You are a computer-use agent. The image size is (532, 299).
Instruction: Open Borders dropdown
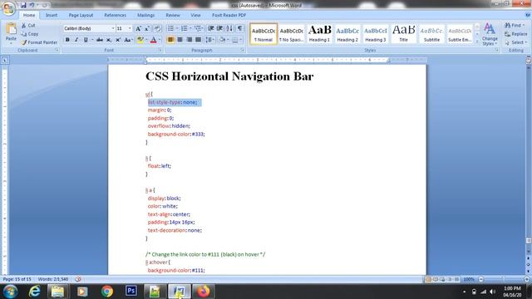pyautogui.click(x=237, y=40)
